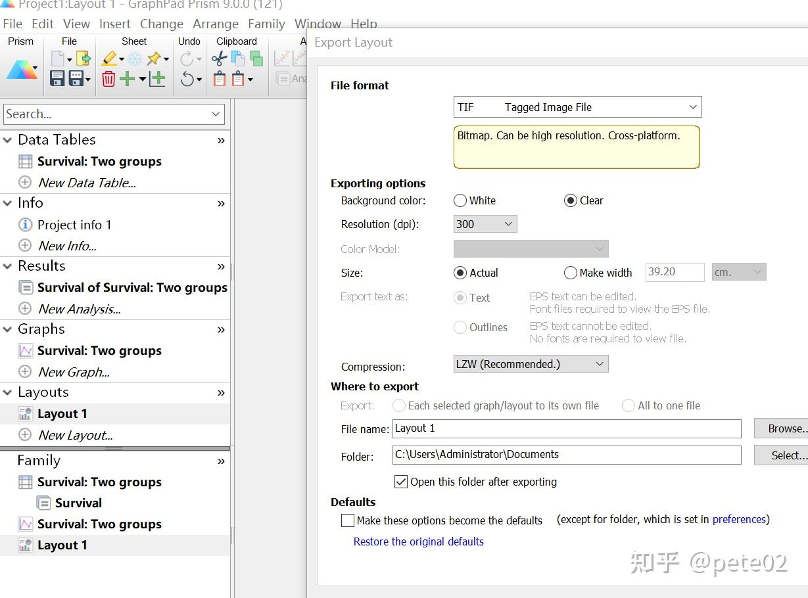808x598 pixels.
Task: Open the Resolution (dpi) dropdown
Action: click(x=485, y=224)
